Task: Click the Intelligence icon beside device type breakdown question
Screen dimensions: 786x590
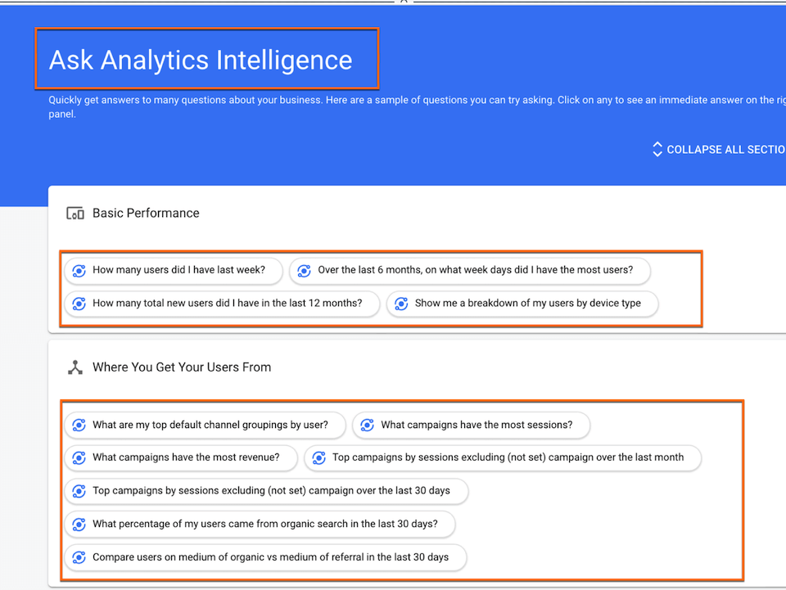Action: pos(401,304)
